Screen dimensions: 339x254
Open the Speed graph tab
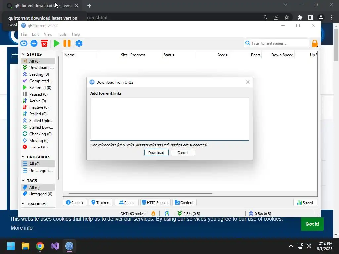(305, 203)
